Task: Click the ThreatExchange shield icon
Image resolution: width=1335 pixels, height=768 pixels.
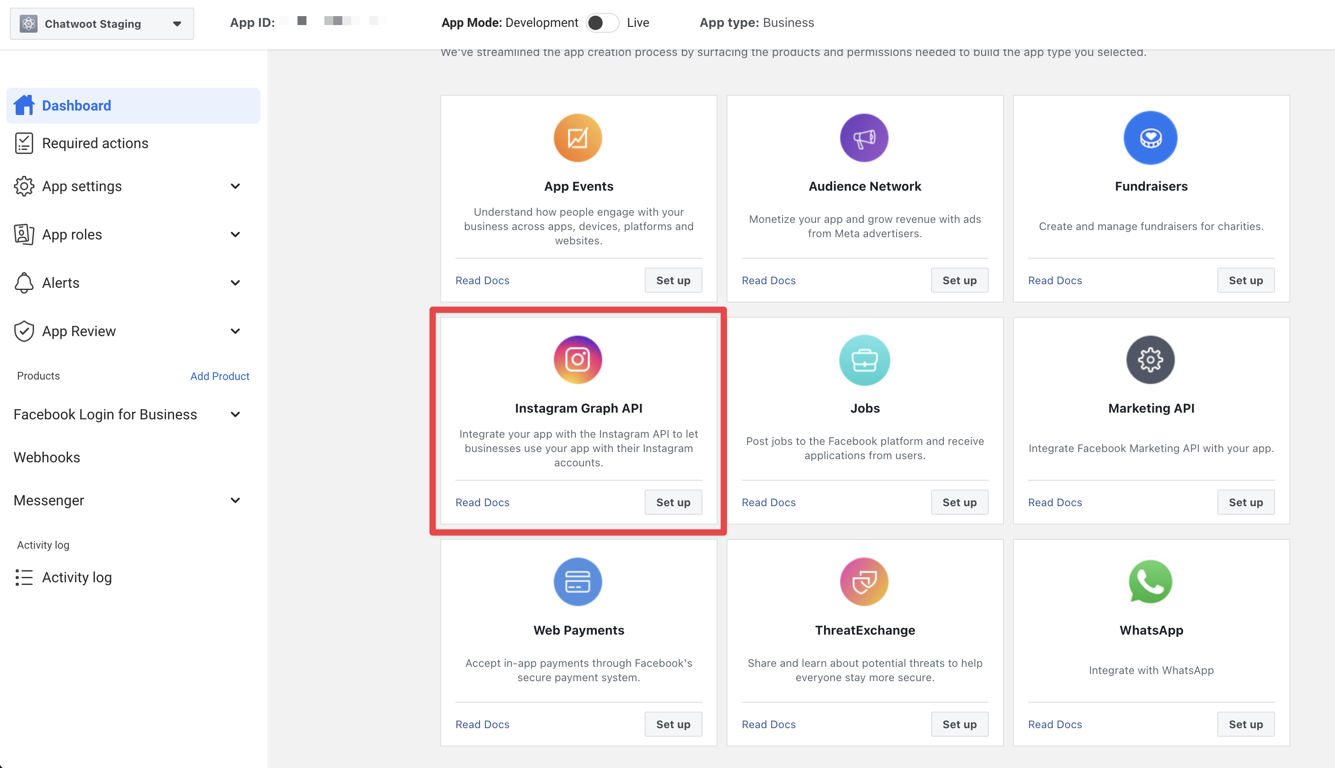Action: 863,582
